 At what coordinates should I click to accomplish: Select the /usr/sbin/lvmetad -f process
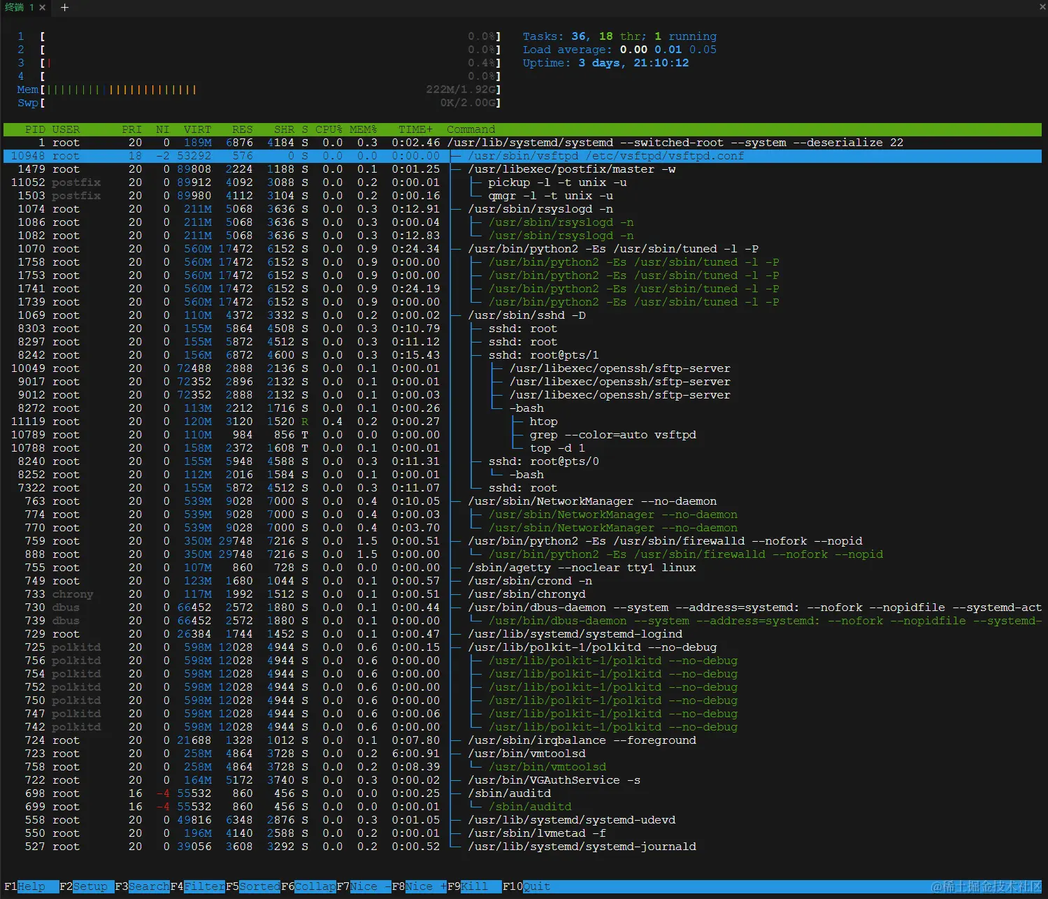522,833
